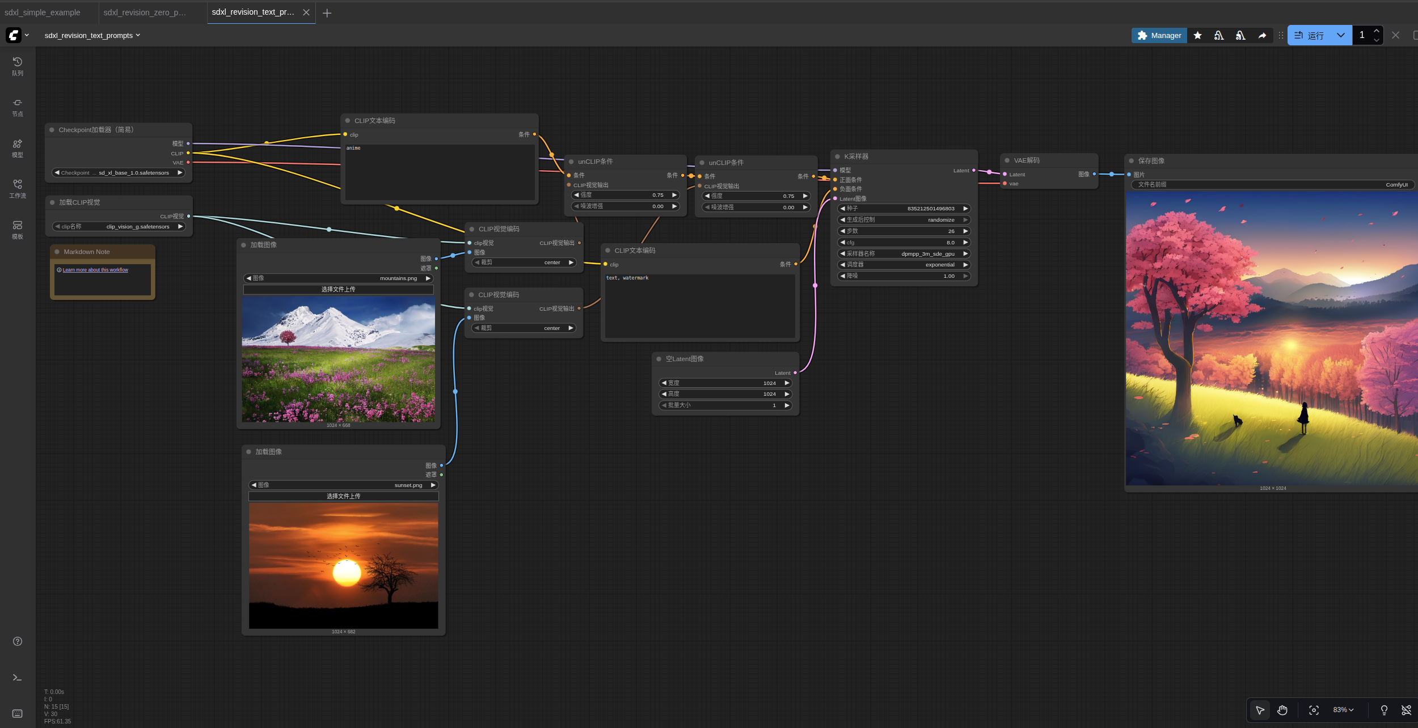This screenshot has height=728, width=1418.
Task: Switch to the sdxl_revision_zero_p… tab
Action: pos(145,12)
